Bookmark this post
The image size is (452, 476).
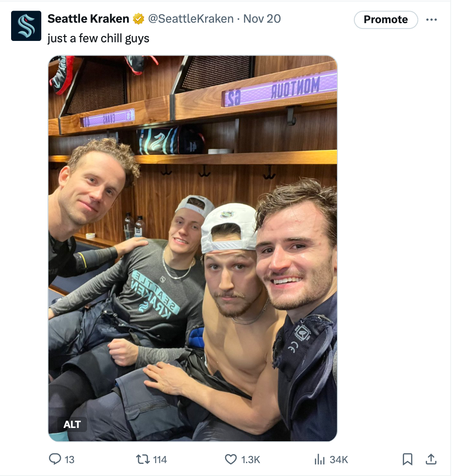407,459
